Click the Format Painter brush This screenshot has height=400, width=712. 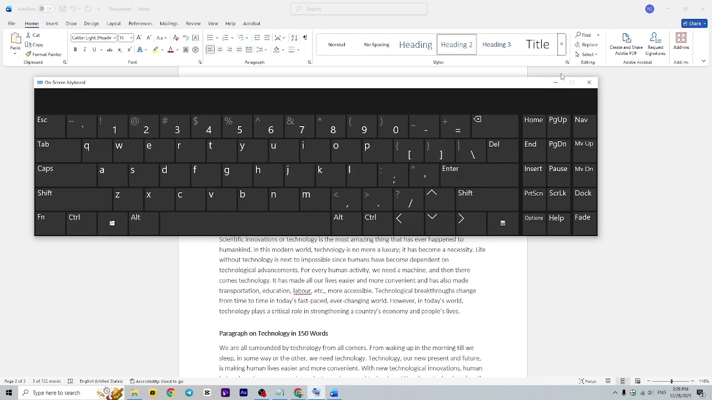click(x=28, y=54)
